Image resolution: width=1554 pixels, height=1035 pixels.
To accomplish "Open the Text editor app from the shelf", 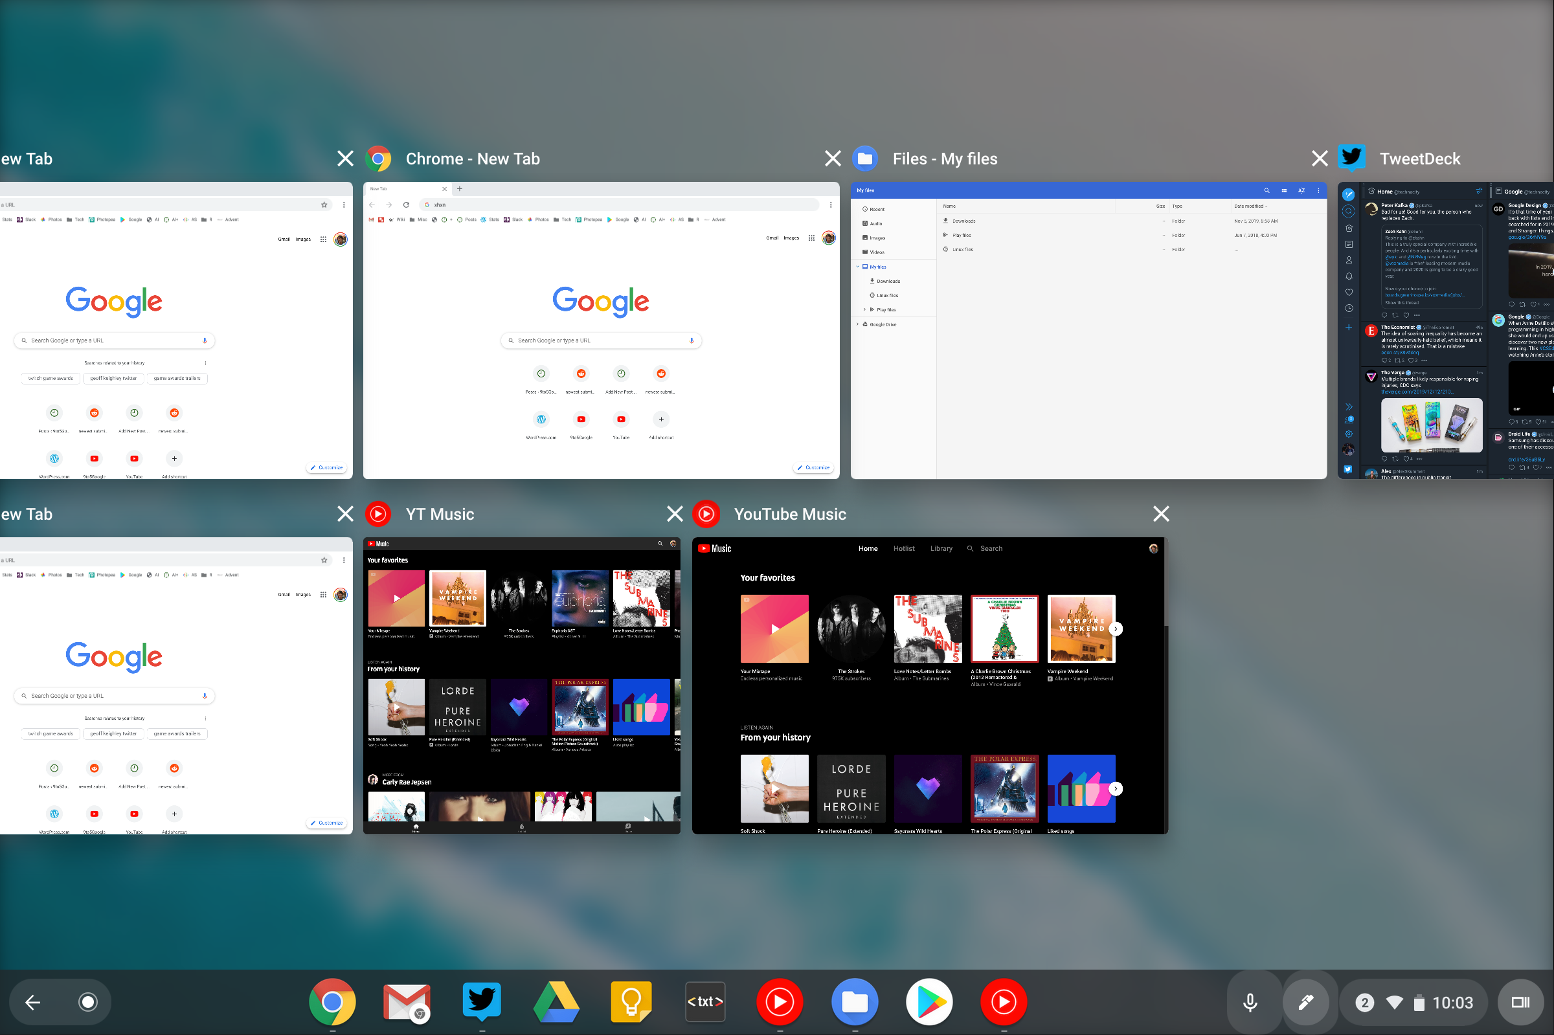I will click(704, 1001).
